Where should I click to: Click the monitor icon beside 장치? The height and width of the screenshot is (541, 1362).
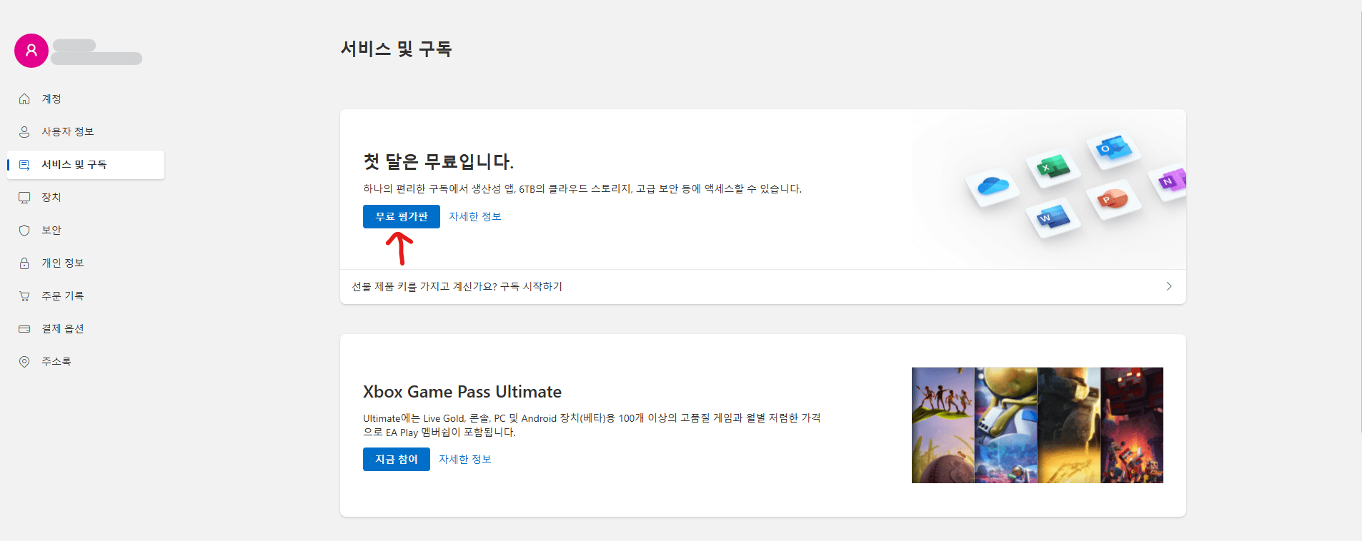pyautogui.click(x=24, y=198)
